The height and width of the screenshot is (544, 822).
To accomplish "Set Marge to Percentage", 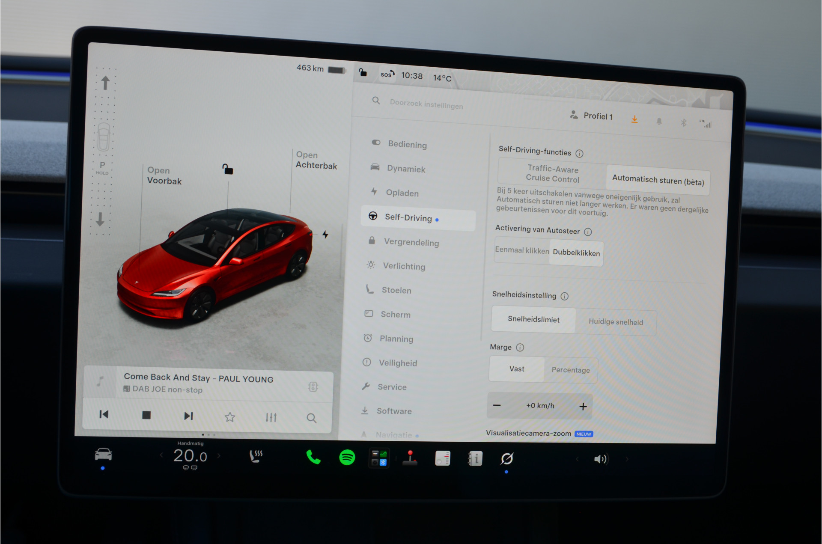I will 571,370.
